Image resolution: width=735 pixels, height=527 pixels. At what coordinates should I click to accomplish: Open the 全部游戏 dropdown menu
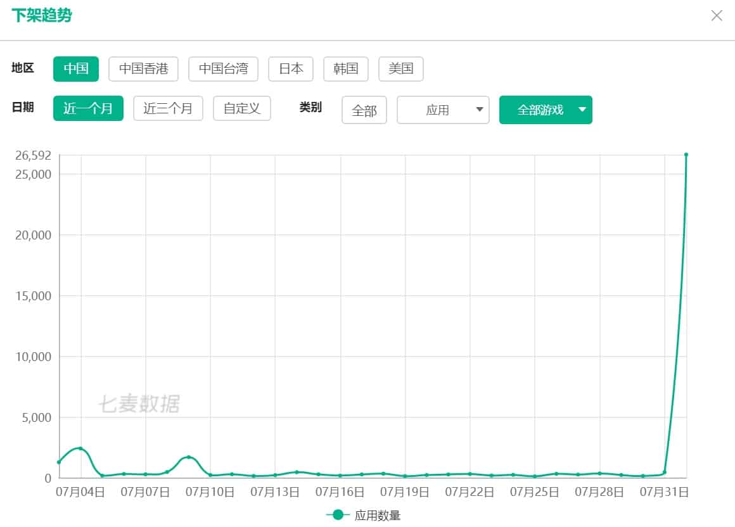(540, 110)
